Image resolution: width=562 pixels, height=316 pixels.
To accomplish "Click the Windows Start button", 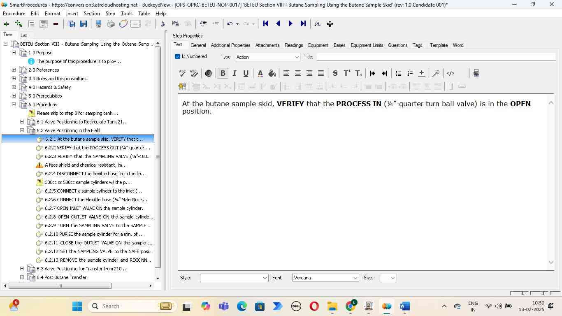I will tap(77, 306).
